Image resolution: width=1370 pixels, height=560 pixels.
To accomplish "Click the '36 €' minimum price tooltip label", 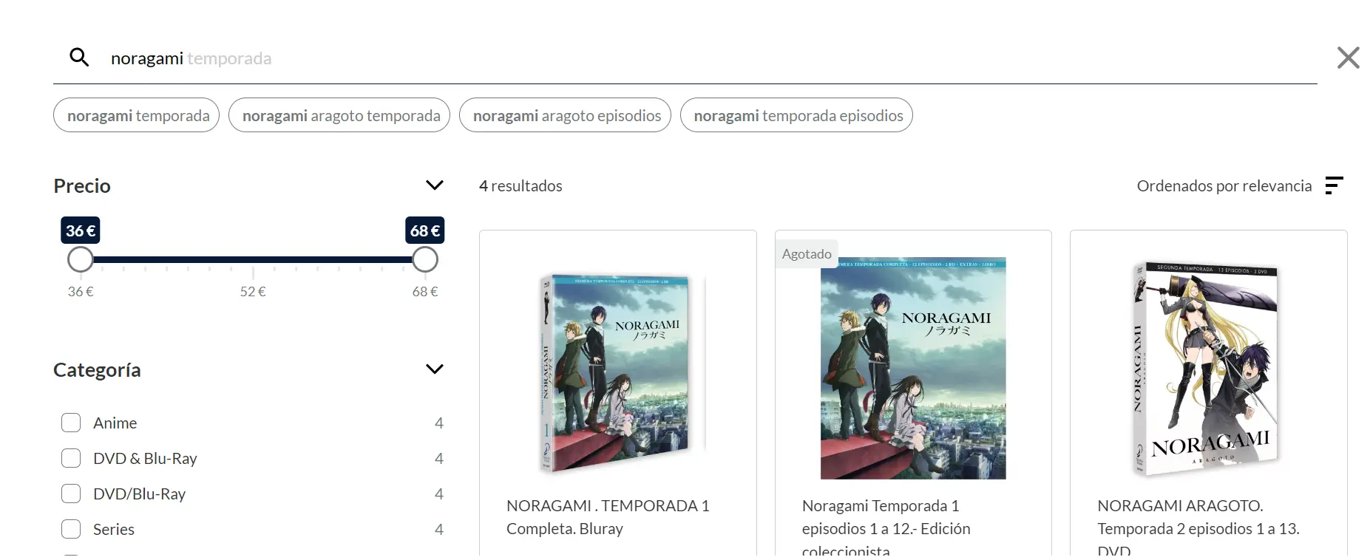I will (x=81, y=231).
